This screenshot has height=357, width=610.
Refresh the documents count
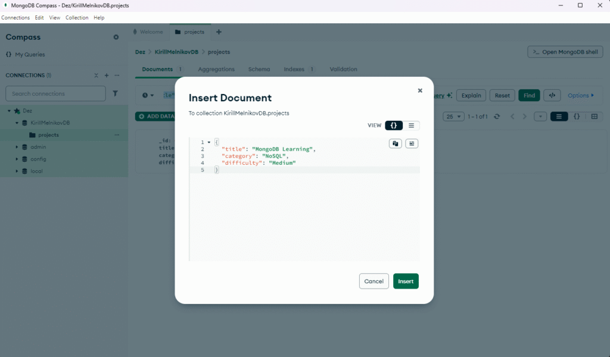pyautogui.click(x=497, y=117)
